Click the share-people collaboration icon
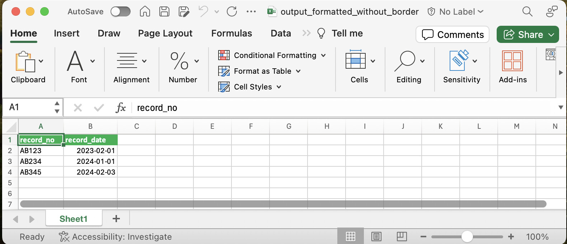 [x=552, y=11]
